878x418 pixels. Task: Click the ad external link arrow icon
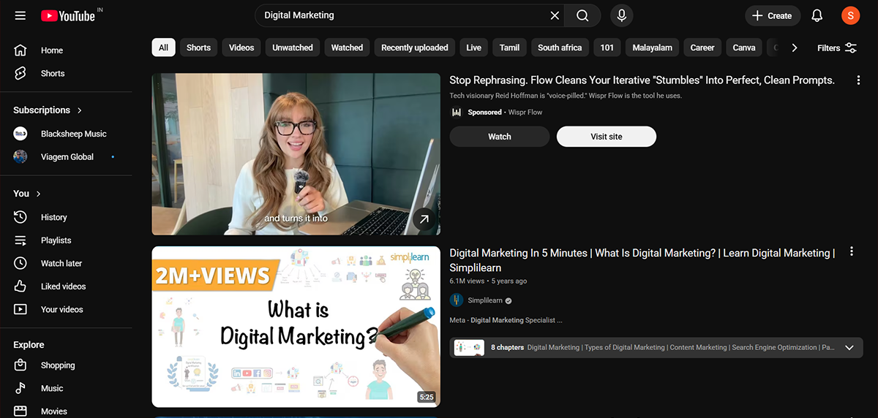pyautogui.click(x=424, y=218)
